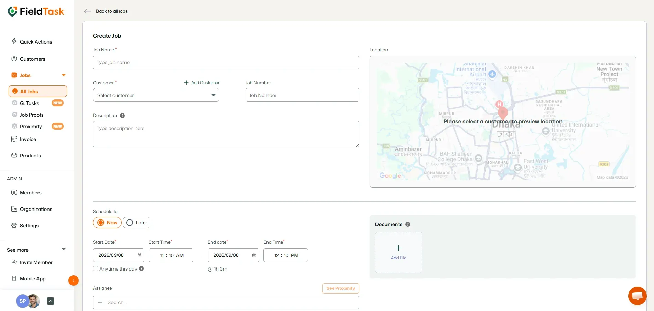Click the Google logo on map

pyautogui.click(x=390, y=176)
